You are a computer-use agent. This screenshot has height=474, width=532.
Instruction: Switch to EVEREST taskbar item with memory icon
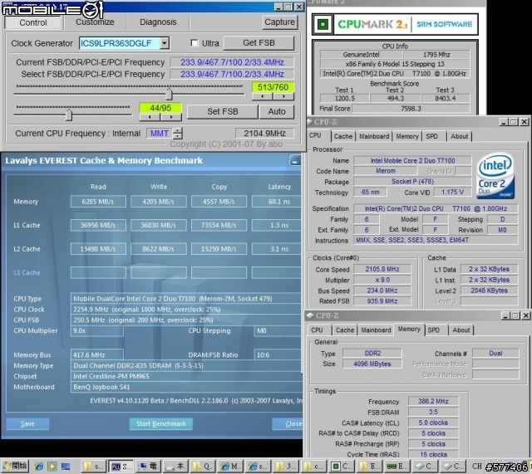coord(397,467)
